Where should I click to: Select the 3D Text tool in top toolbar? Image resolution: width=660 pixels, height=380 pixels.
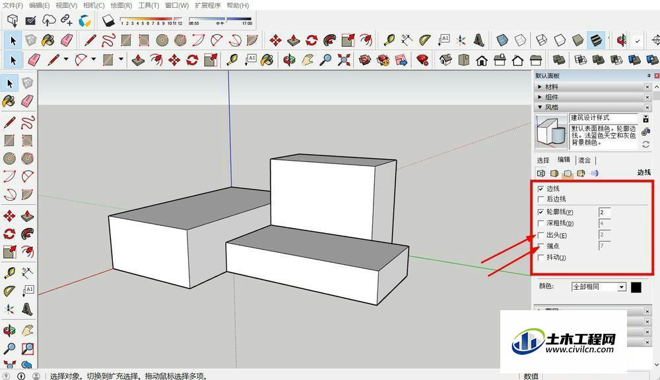pyautogui.click(x=478, y=40)
